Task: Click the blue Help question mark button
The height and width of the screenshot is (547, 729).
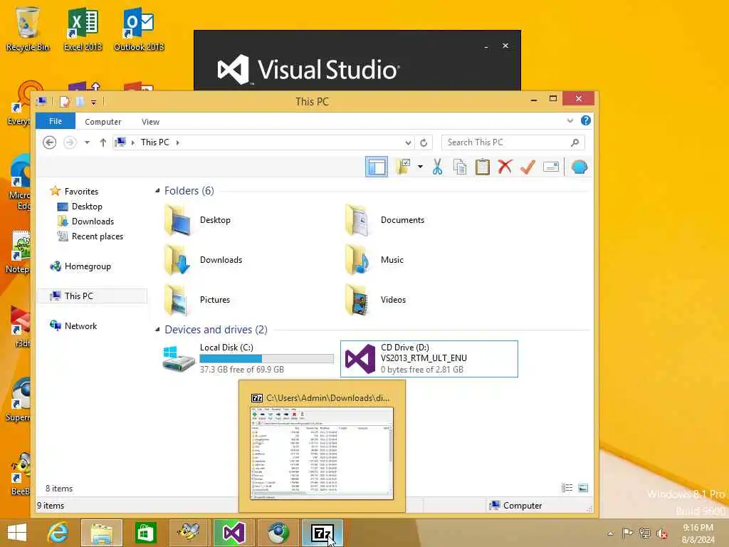Action: click(x=586, y=120)
